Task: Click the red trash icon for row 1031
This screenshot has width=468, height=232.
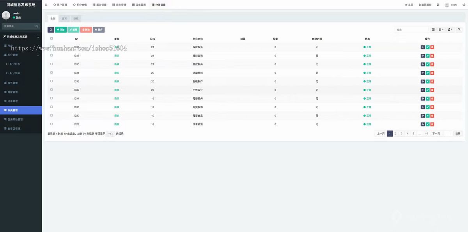Action: [x=432, y=98]
